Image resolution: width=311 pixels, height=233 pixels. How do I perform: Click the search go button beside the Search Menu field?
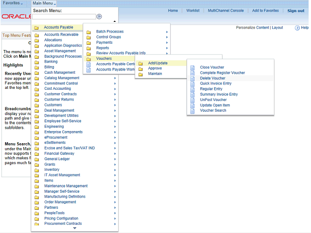click(x=99, y=17)
